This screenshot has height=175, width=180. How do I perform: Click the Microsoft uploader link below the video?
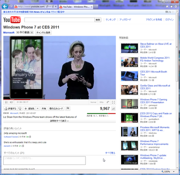click(14, 113)
